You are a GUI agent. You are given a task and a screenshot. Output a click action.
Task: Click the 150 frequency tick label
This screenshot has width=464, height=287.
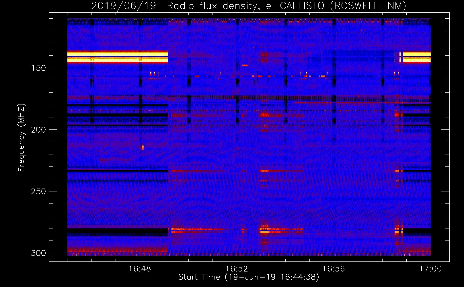(x=38, y=68)
